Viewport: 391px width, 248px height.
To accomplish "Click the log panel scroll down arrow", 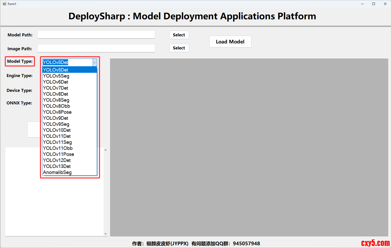I will pyautogui.click(x=106, y=234).
